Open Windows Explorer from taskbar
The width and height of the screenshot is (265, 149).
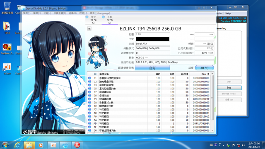pyautogui.click(x=29, y=145)
